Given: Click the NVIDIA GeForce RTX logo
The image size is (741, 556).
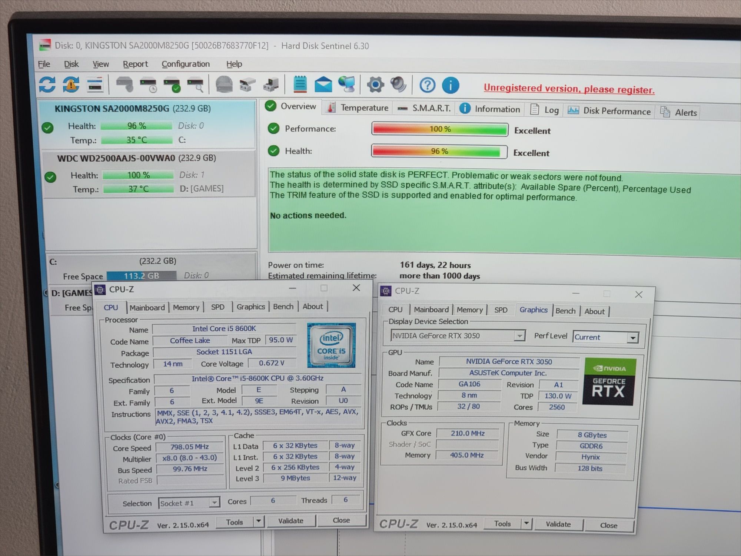Looking at the screenshot, I should [x=609, y=382].
